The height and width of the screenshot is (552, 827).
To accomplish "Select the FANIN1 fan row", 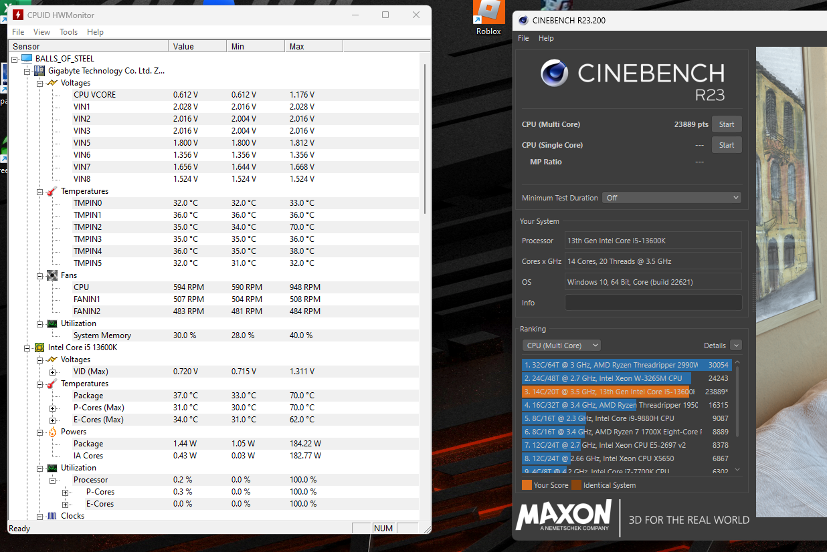I will point(245,299).
